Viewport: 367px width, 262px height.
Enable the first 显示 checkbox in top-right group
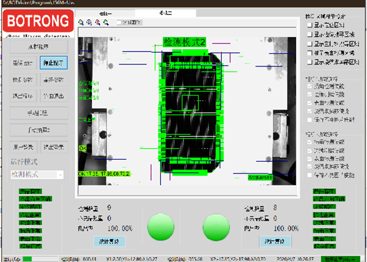[309, 25]
